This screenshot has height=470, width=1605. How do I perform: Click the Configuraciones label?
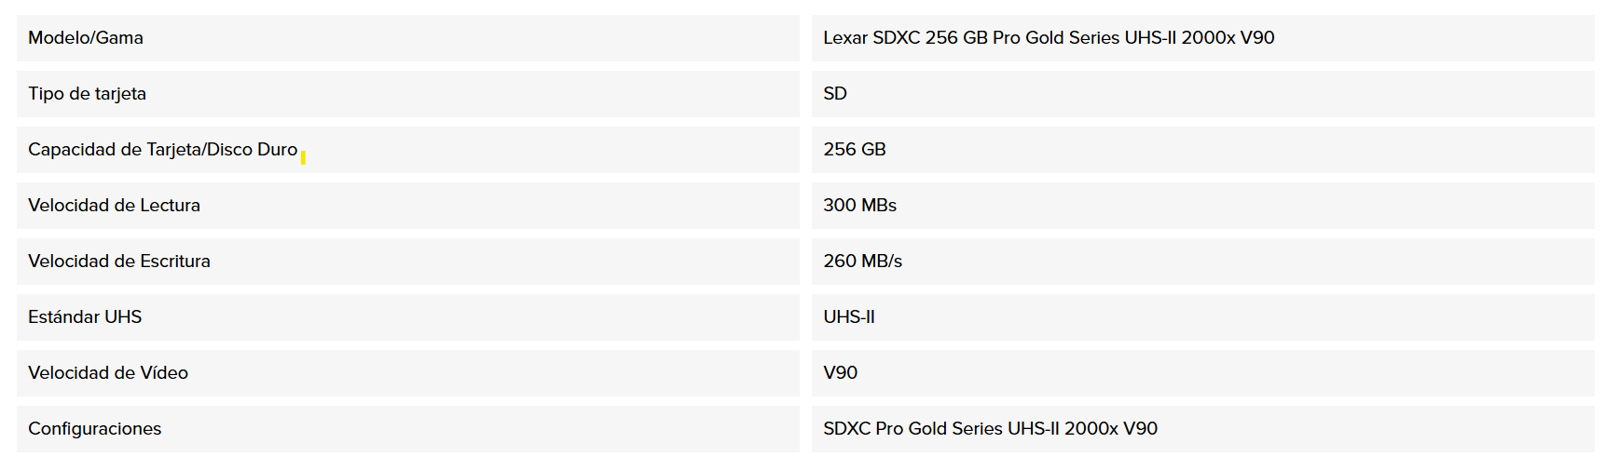point(94,429)
